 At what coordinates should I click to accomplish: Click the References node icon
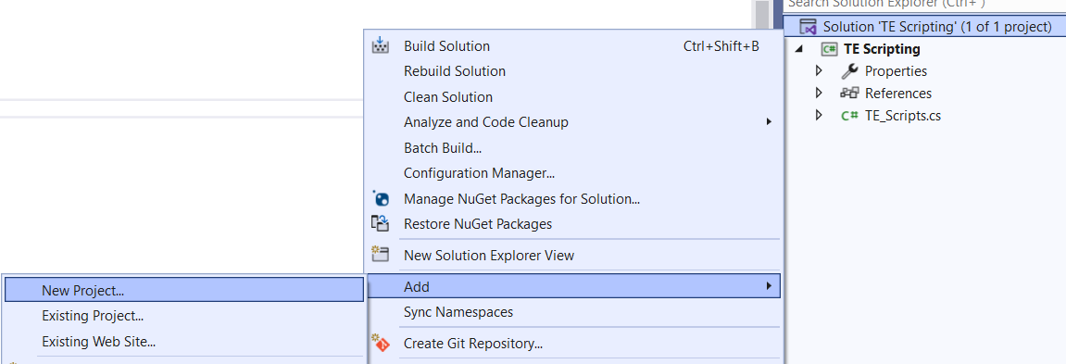(849, 94)
